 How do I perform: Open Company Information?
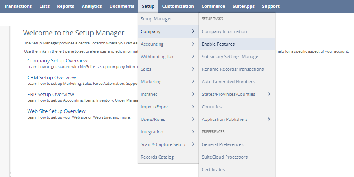pyautogui.click(x=237, y=31)
